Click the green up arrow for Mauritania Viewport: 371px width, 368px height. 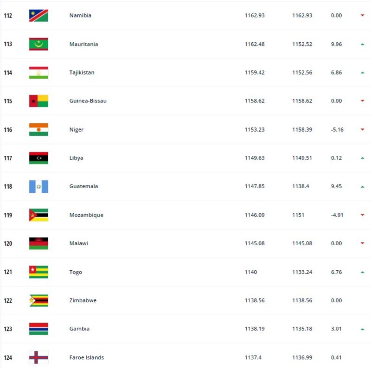[362, 44]
